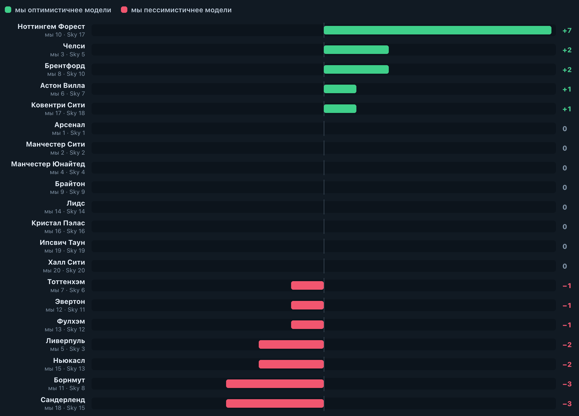Click team name «Ковентри Сити»
This screenshot has width=579, height=416.
[58, 105]
